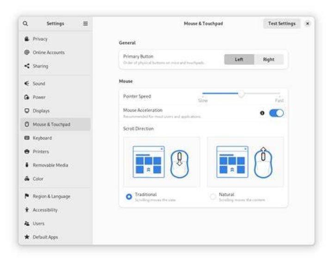333x265 pixels.
Task: Set primary button to Right
Action: pos(269,60)
